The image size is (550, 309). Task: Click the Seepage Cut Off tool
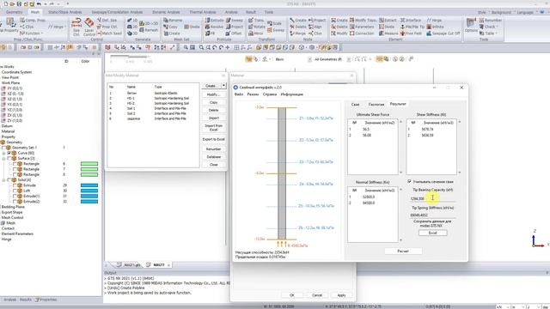(x=443, y=33)
